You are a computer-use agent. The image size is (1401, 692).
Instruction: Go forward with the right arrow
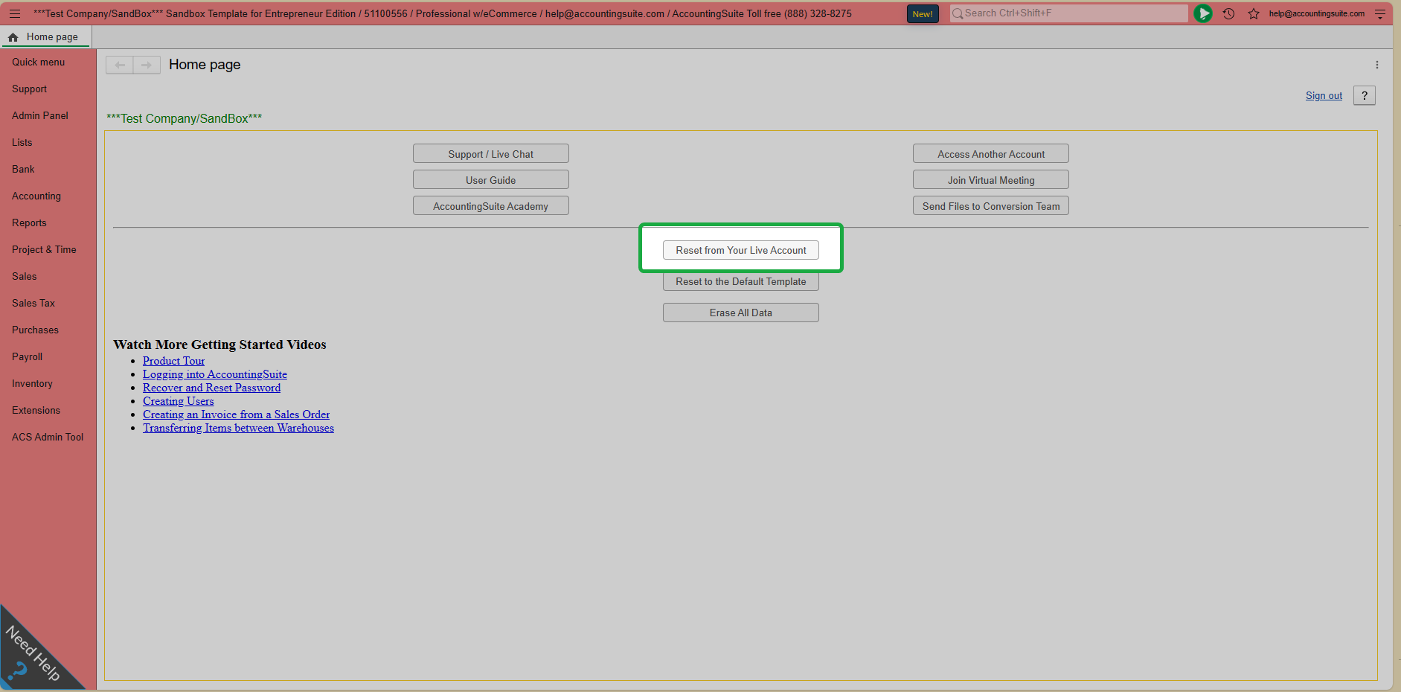click(x=147, y=65)
